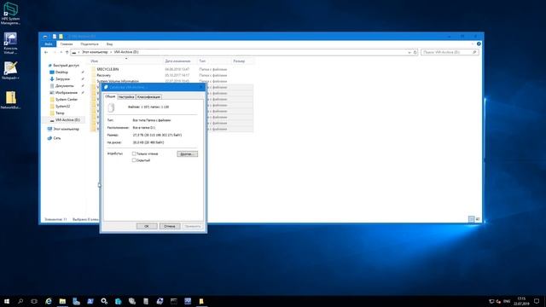Select the Общие tab in properties dialog

[x=110, y=96]
